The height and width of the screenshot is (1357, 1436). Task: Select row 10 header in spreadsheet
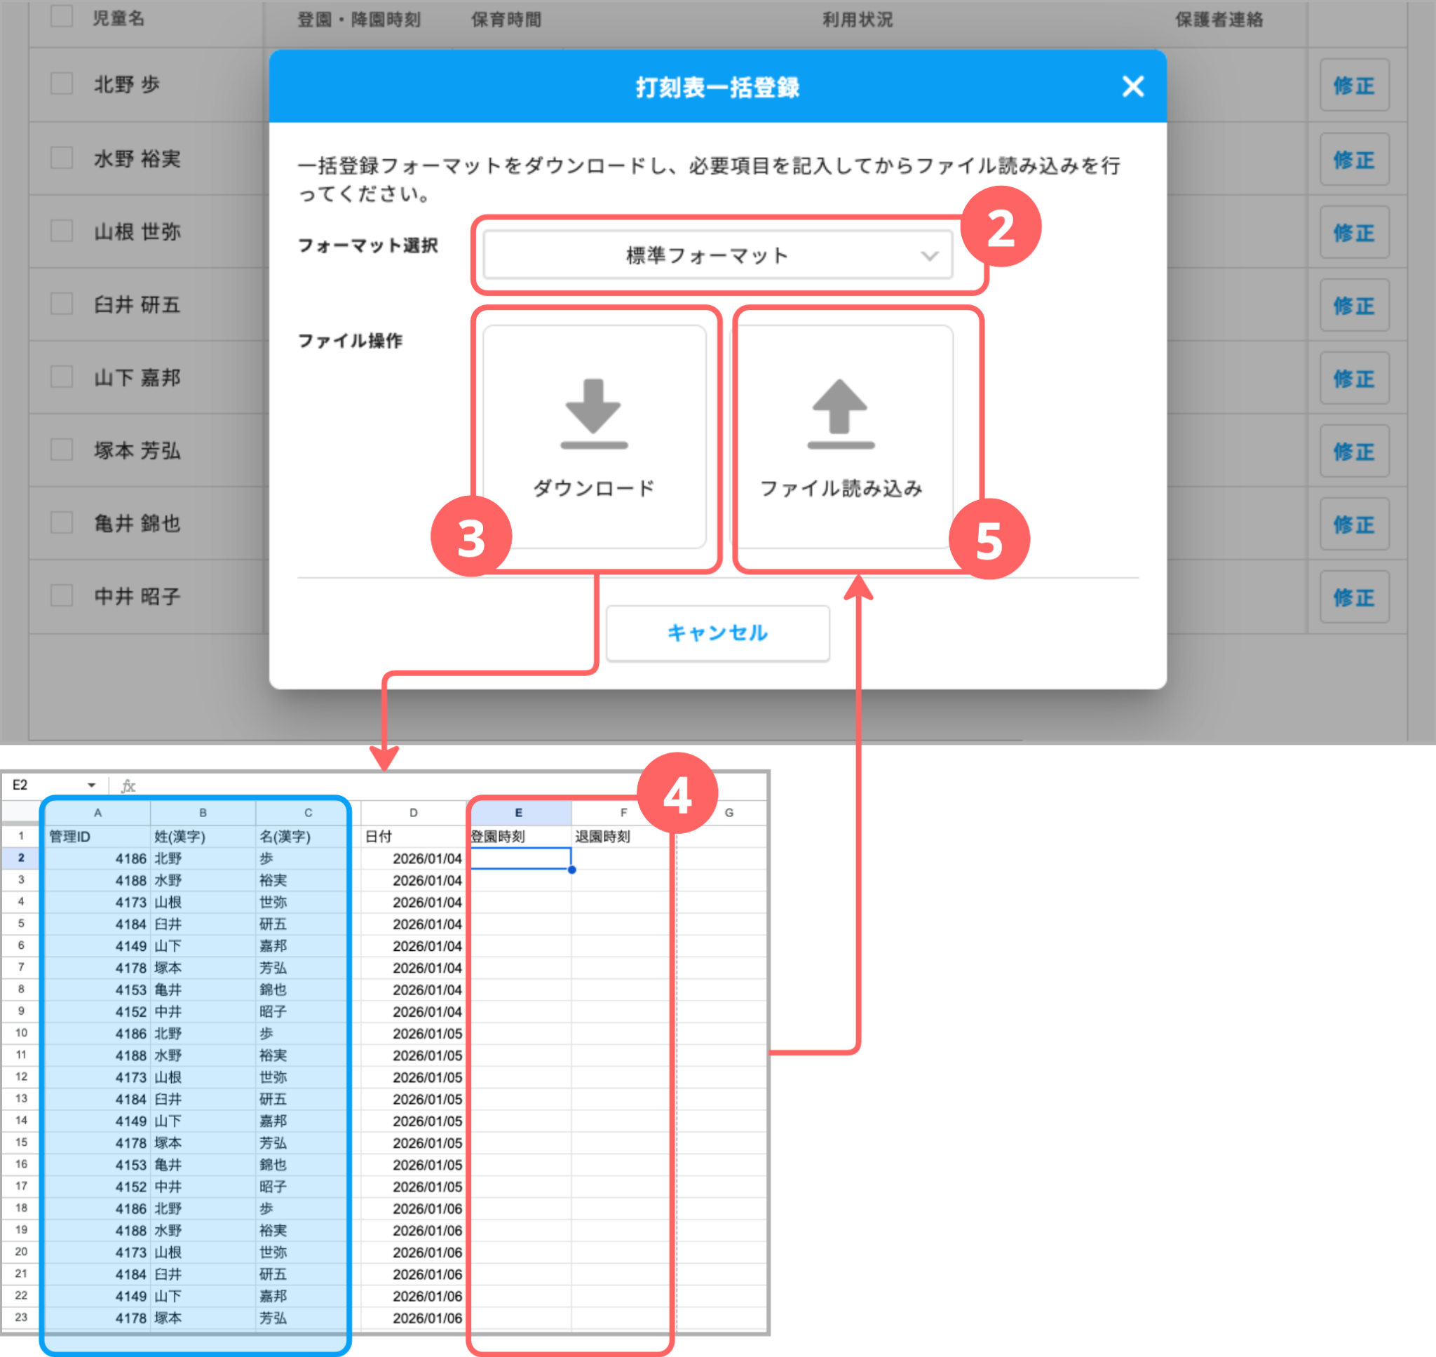[21, 1033]
